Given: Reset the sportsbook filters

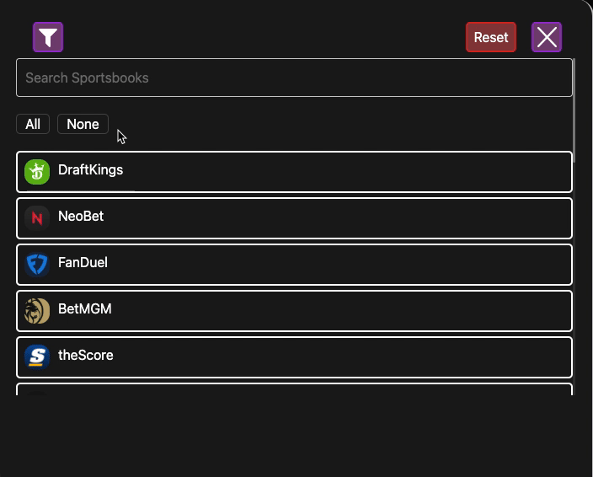Looking at the screenshot, I should click(x=491, y=37).
